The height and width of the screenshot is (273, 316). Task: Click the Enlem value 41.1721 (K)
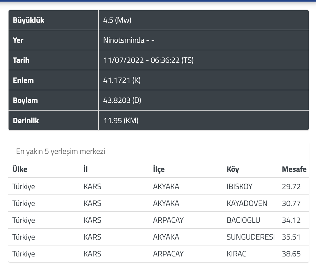pyautogui.click(x=122, y=80)
